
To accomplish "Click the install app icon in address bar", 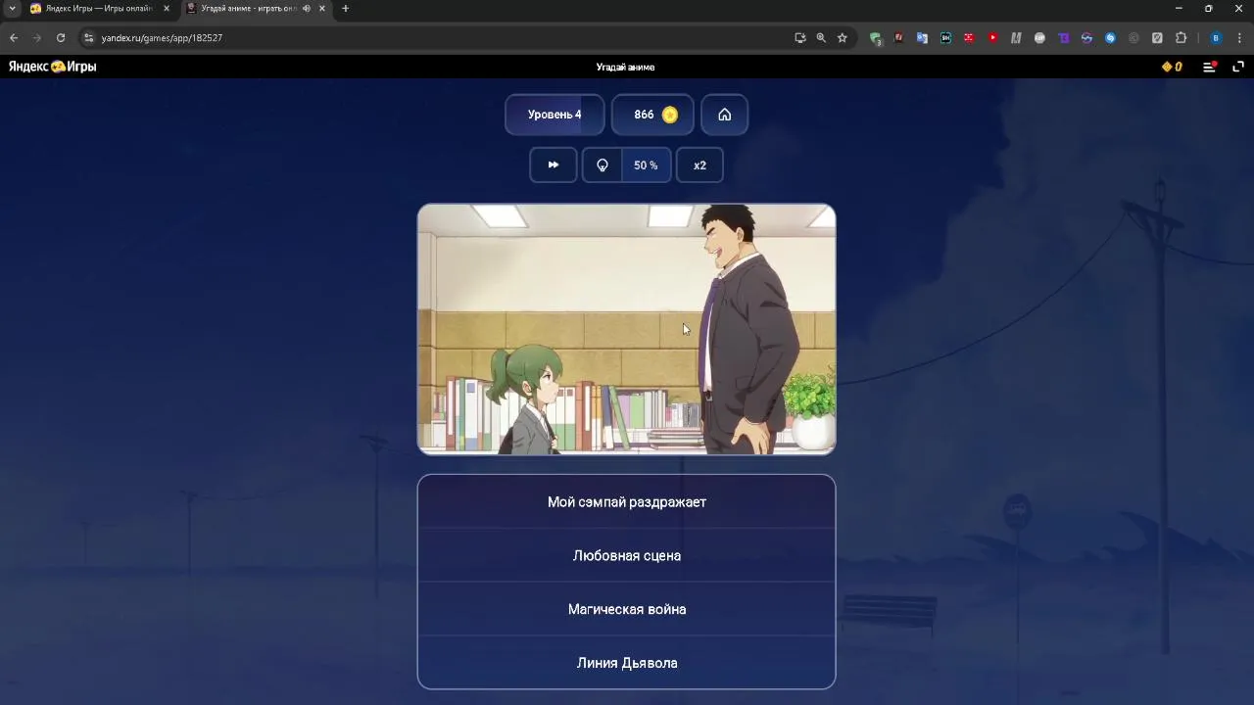I will tap(800, 38).
